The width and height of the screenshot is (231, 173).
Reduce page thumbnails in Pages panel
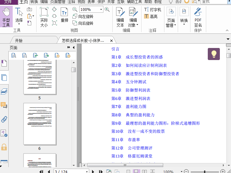click(24, 55)
